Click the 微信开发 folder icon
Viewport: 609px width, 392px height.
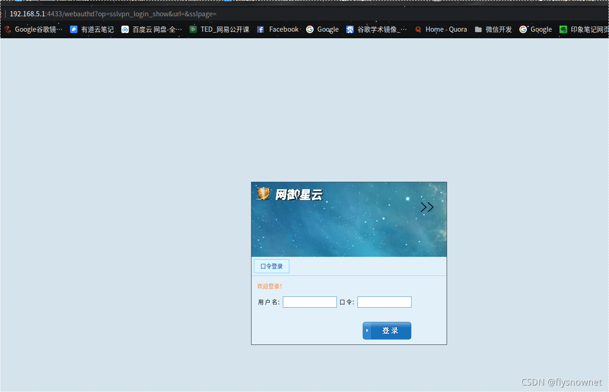point(478,29)
